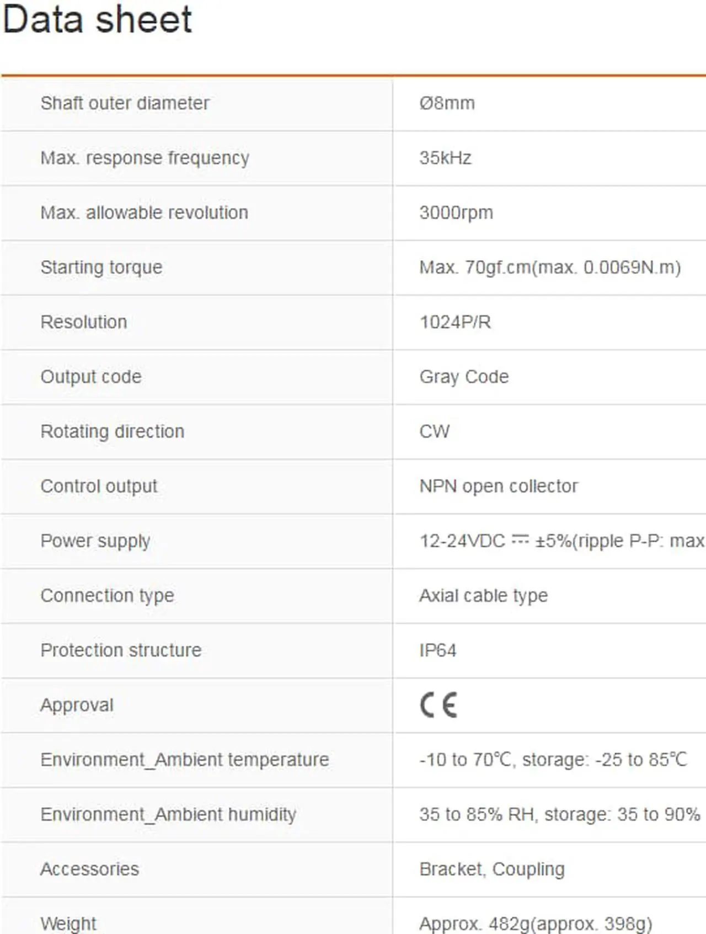Click the Bracket, Coupling accessories value
This screenshot has height=934, width=706.
(x=492, y=869)
